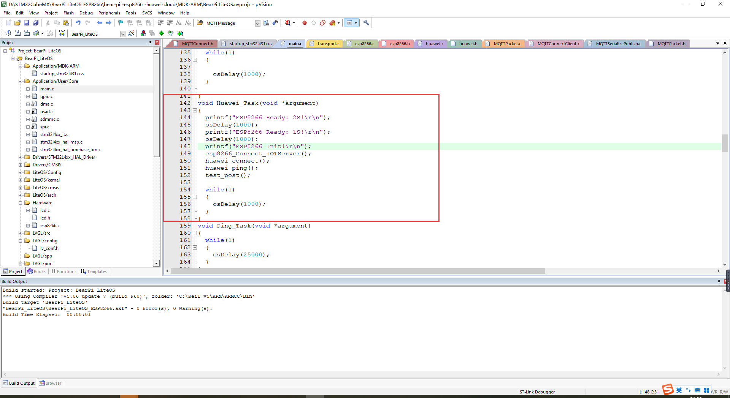This screenshot has height=398, width=730.
Task: Switch to the transport.c tab
Action: pyautogui.click(x=324, y=44)
